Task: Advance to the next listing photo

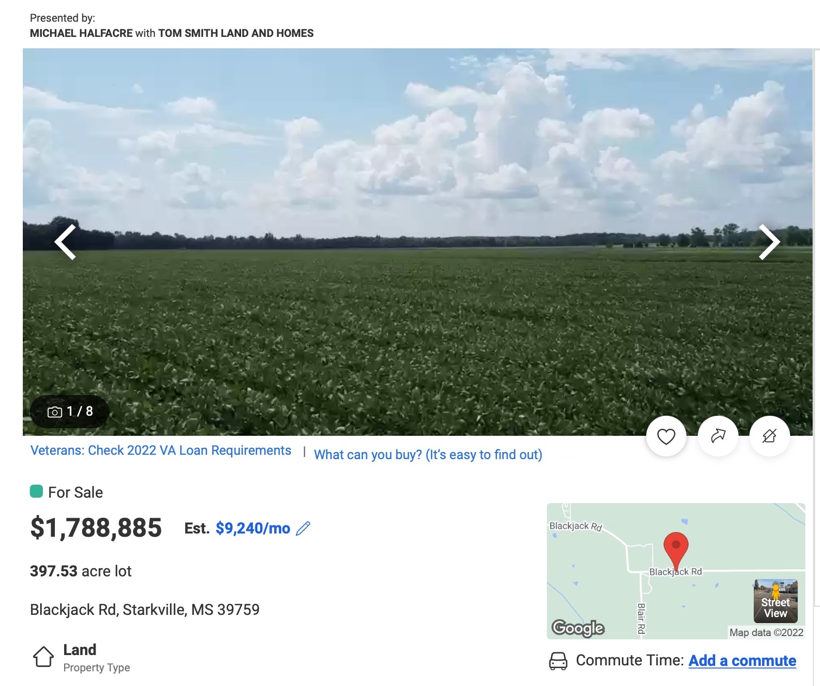Action: tap(769, 242)
